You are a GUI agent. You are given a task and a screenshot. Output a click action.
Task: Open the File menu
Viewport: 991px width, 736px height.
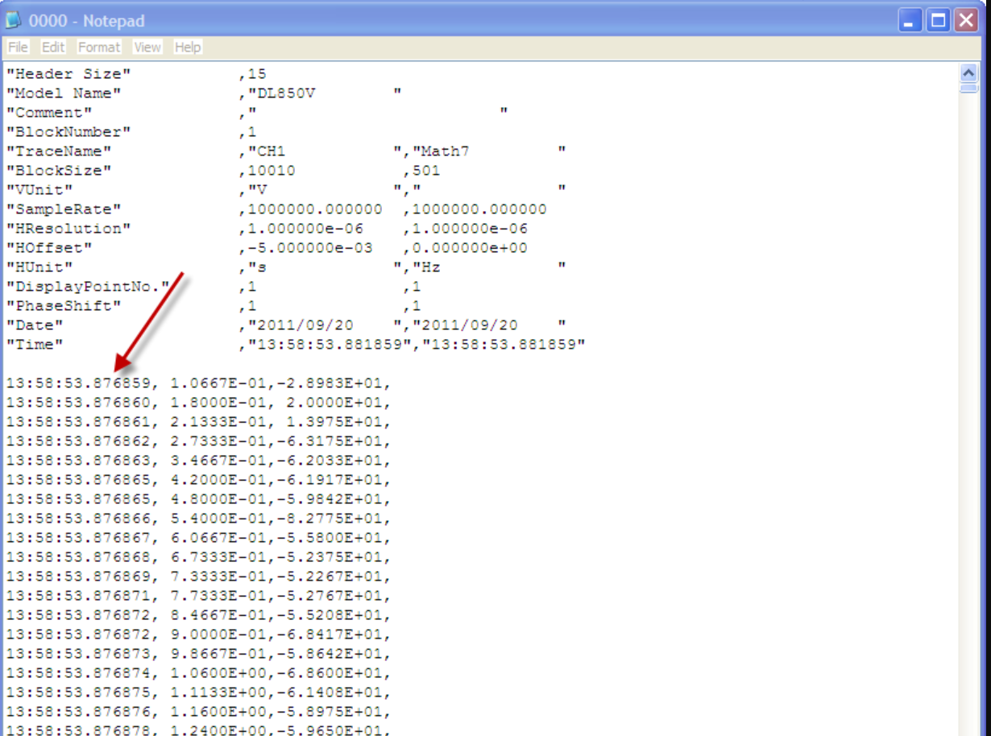coord(18,48)
